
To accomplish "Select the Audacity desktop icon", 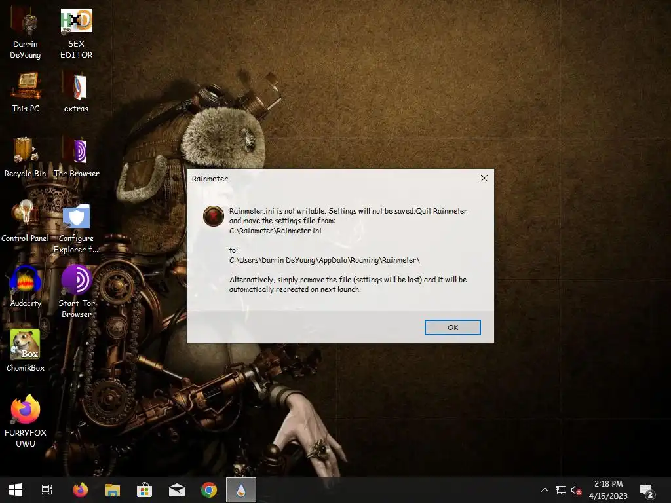I will (x=26, y=287).
